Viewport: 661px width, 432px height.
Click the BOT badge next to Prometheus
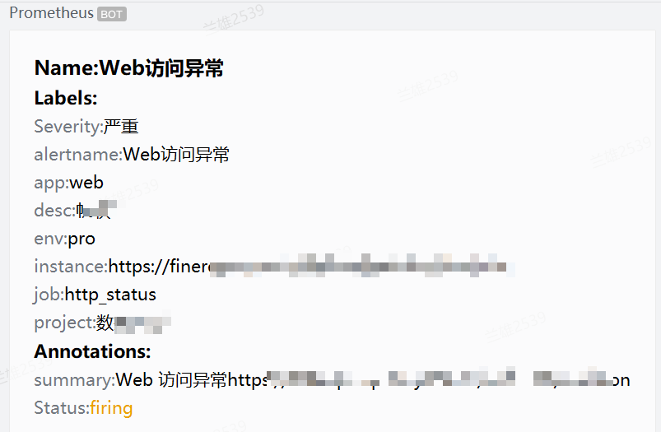pos(112,14)
